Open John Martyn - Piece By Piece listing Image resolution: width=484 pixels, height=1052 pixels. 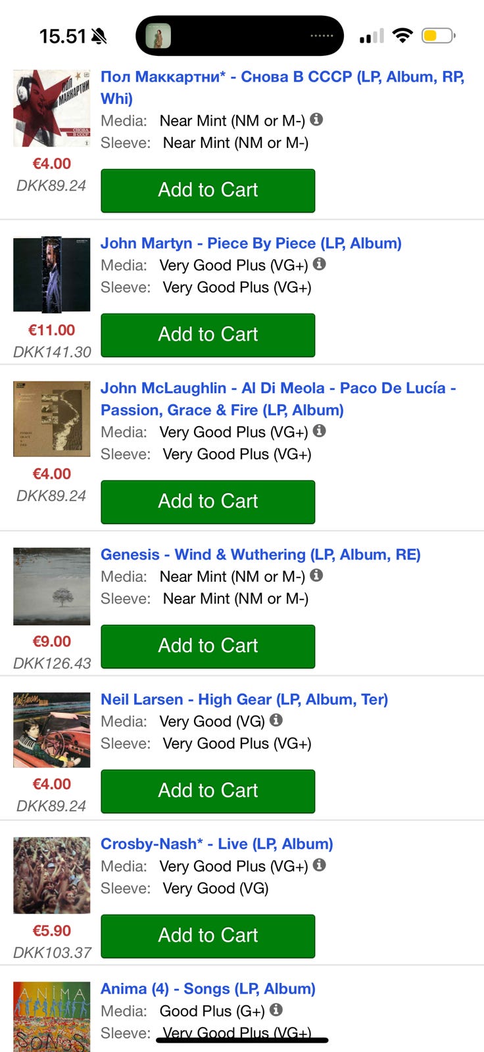pyautogui.click(x=251, y=243)
